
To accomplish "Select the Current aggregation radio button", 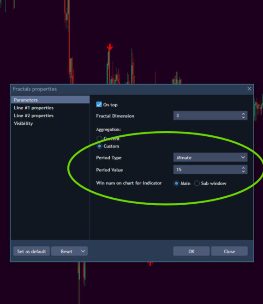I will click(99, 139).
